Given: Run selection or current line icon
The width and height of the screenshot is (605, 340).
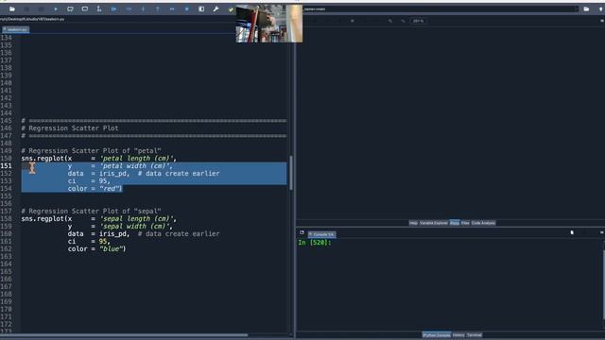Looking at the screenshot, I should pyautogui.click(x=99, y=8).
